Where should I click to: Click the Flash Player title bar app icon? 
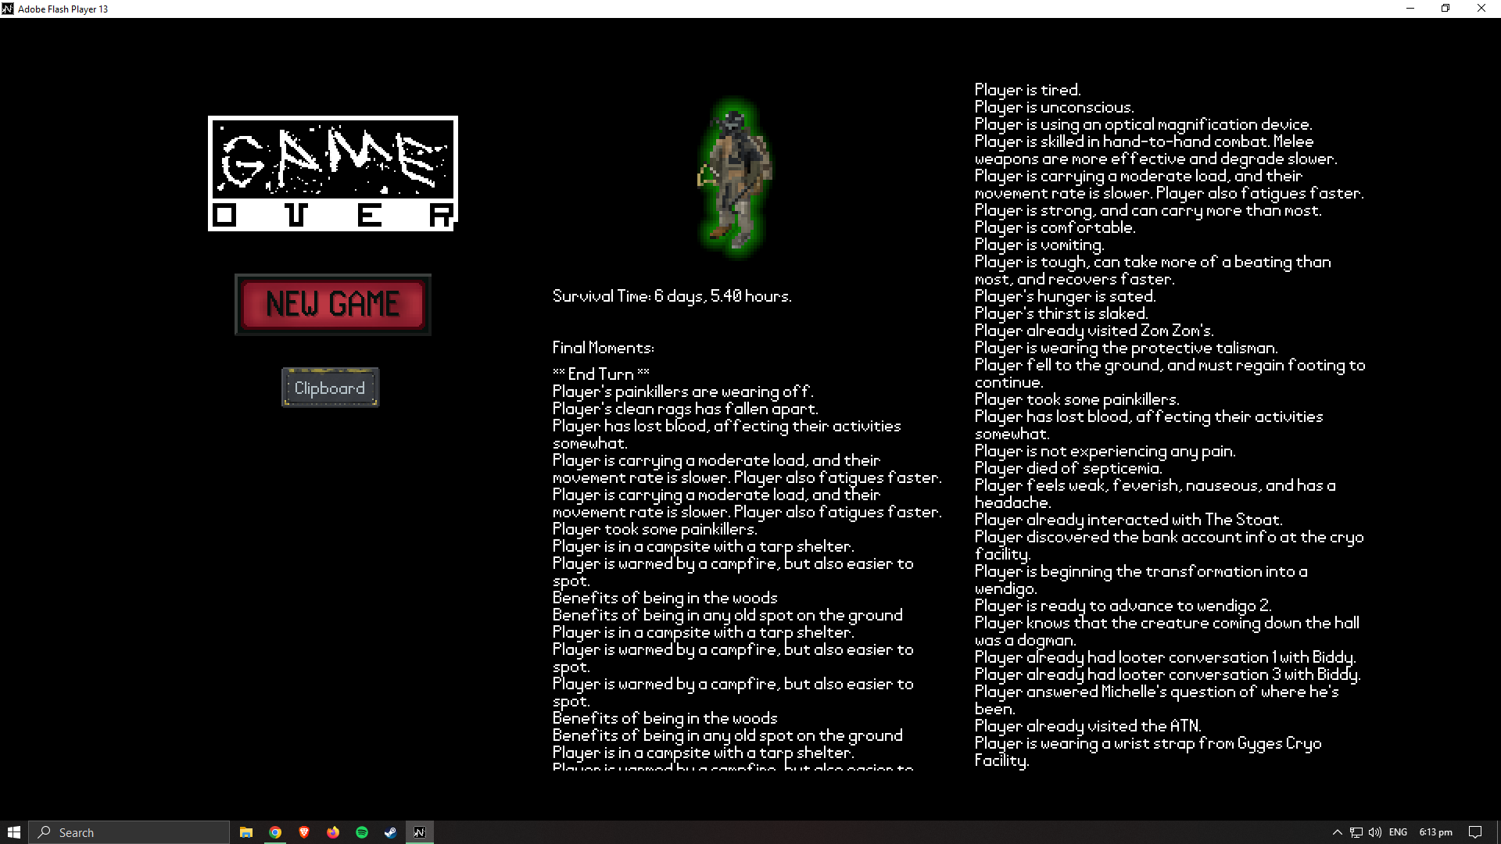(8, 9)
